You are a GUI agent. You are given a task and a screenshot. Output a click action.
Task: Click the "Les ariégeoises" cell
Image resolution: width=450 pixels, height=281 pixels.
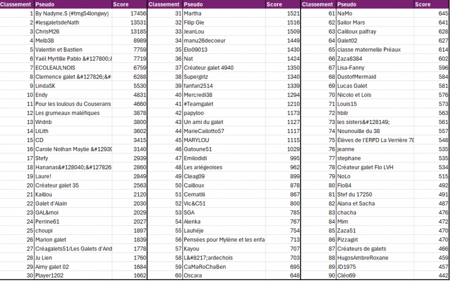click(203, 167)
